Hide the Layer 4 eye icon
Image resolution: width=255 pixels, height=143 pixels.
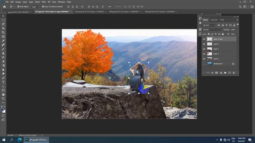click(x=204, y=44)
